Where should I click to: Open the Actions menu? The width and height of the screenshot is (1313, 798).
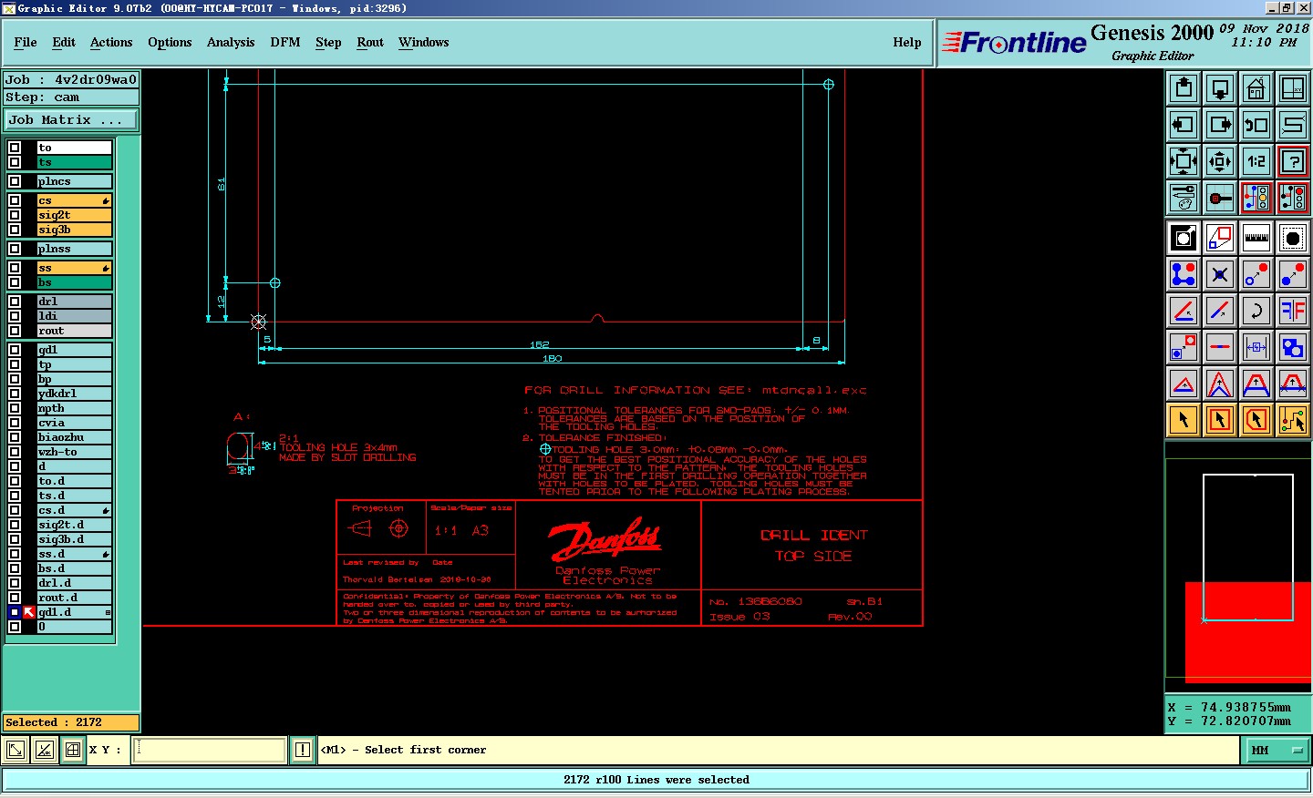tap(111, 42)
